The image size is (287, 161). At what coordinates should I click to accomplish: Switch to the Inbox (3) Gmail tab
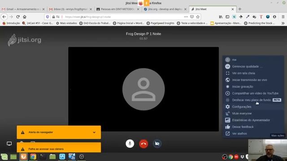coord(70,9)
